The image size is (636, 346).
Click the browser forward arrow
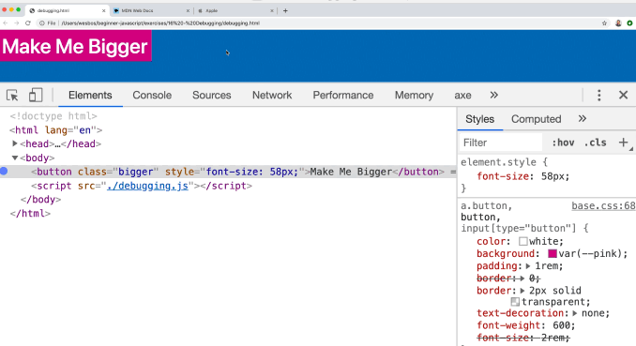point(17,23)
